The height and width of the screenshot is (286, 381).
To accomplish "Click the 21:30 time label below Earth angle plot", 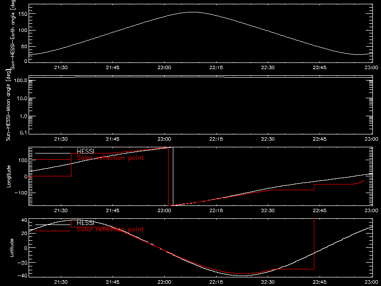I will 61,68.
